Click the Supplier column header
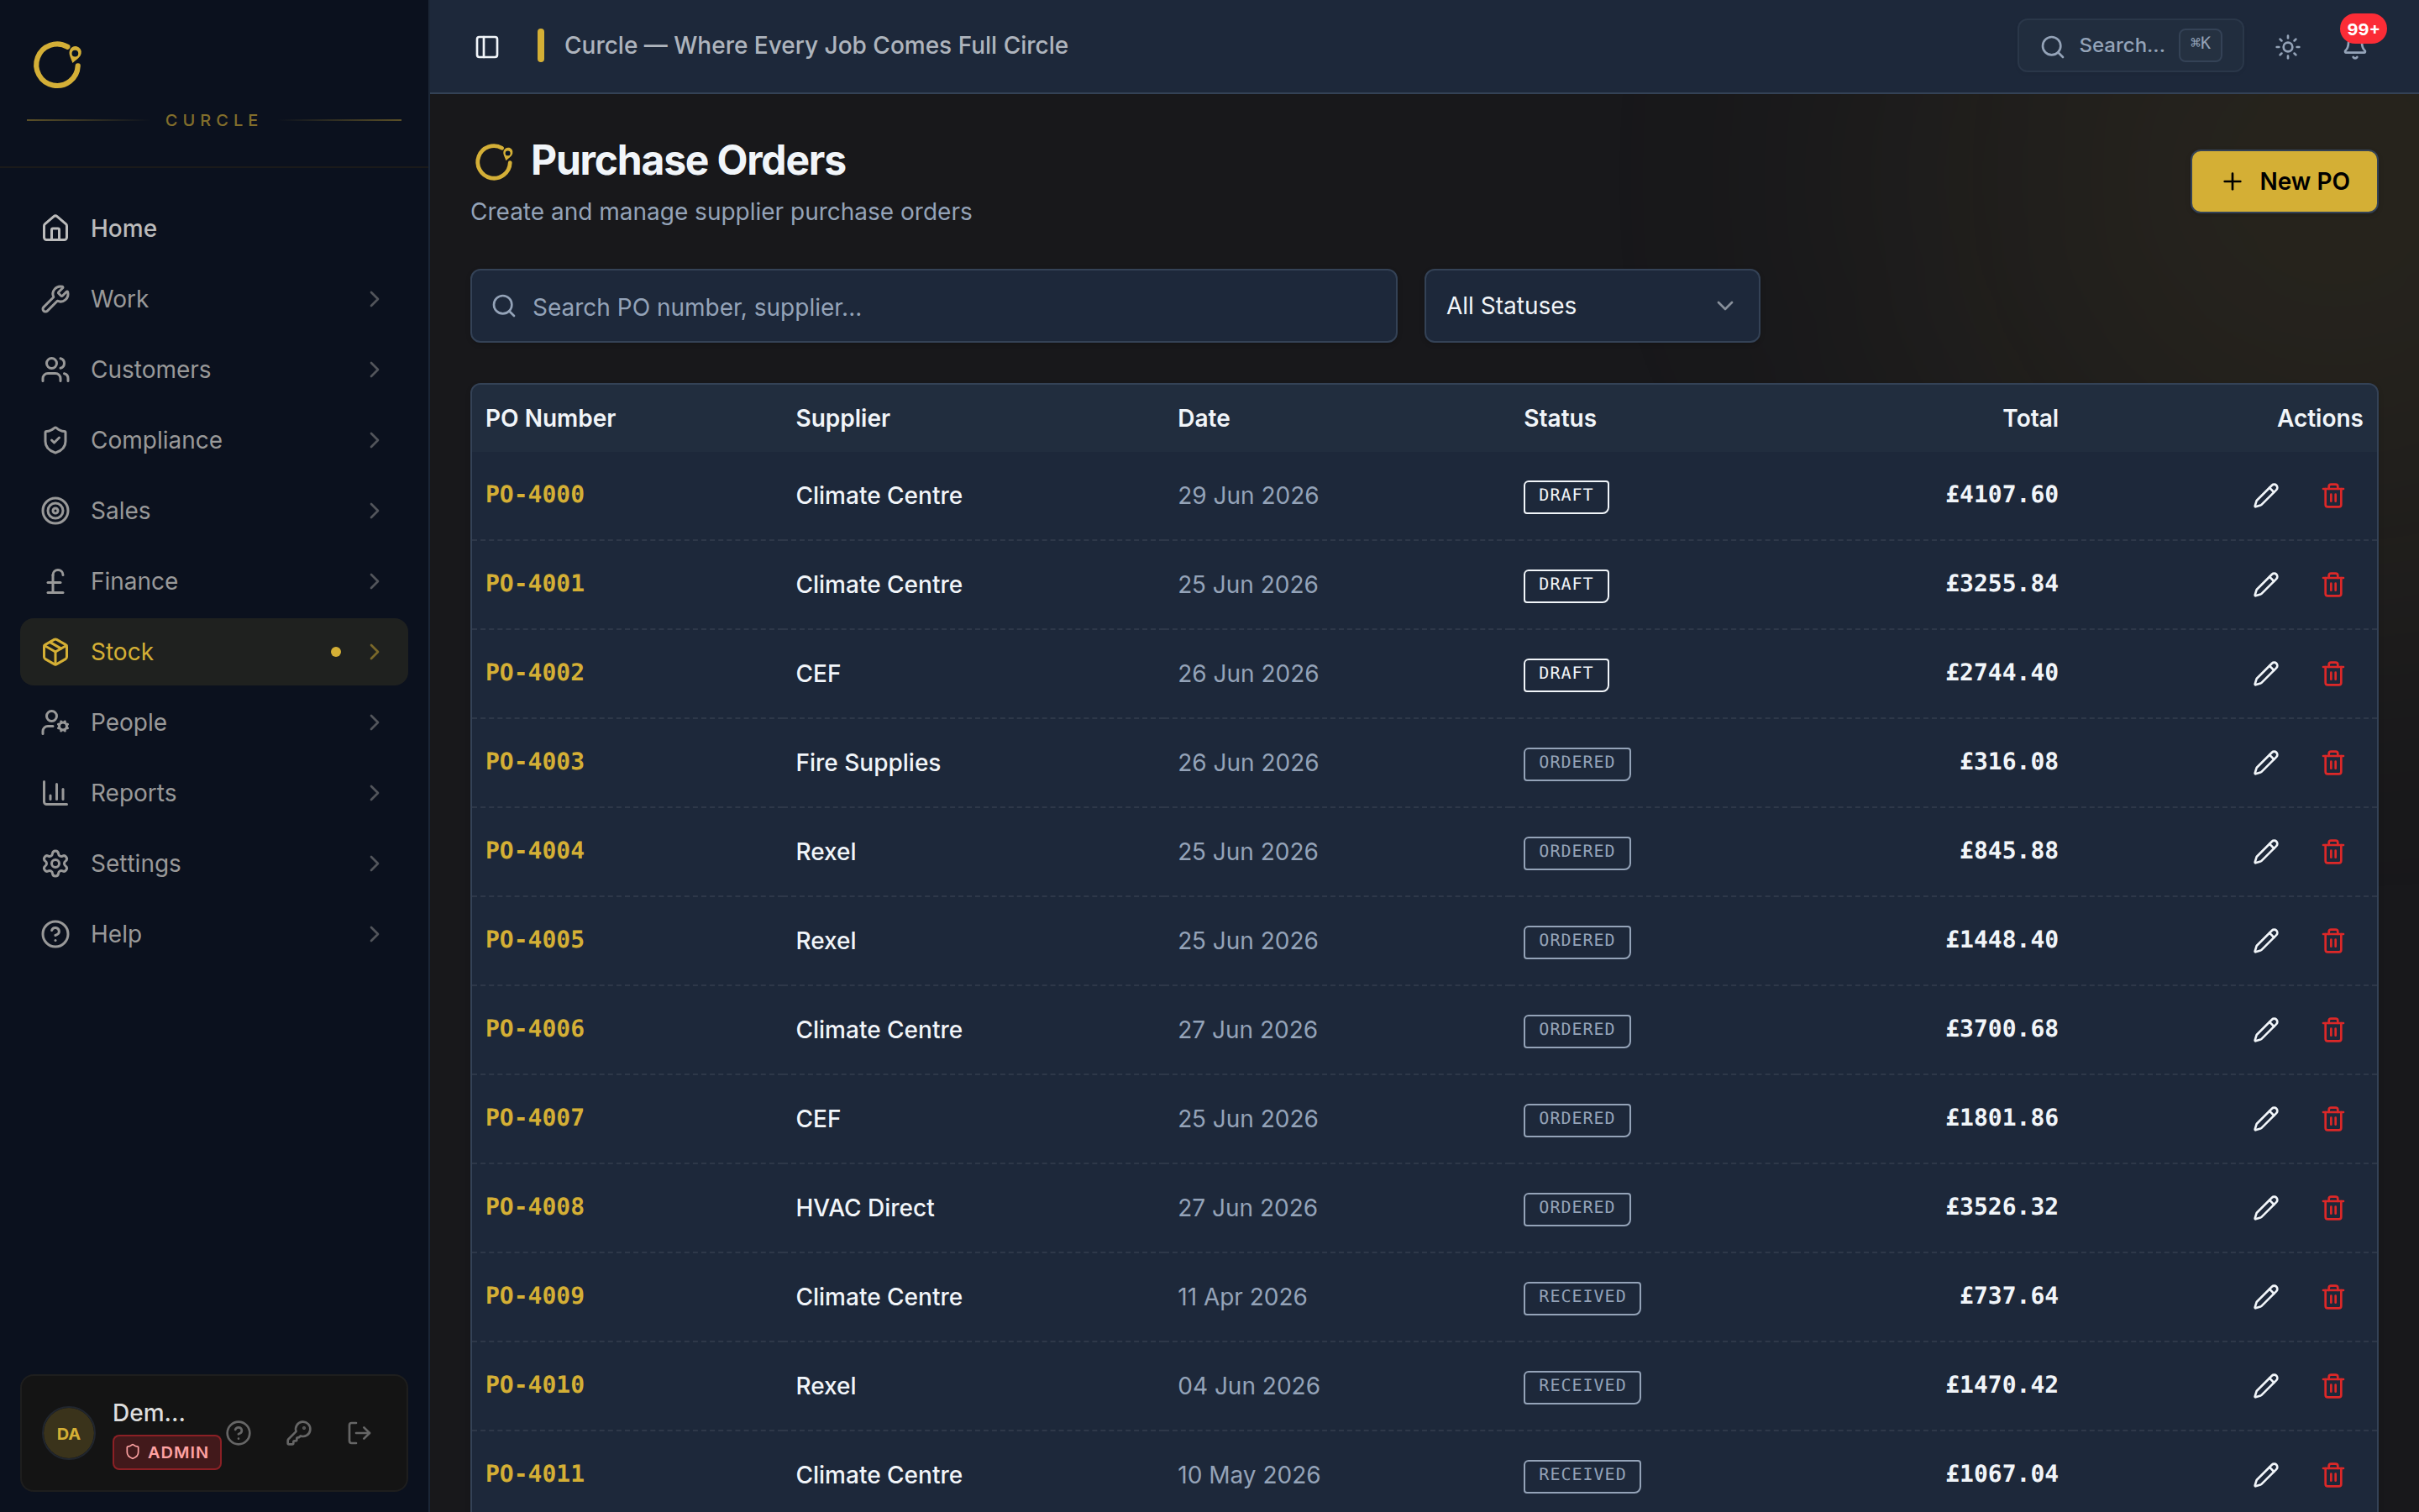2419x1512 pixels. point(842,418)
